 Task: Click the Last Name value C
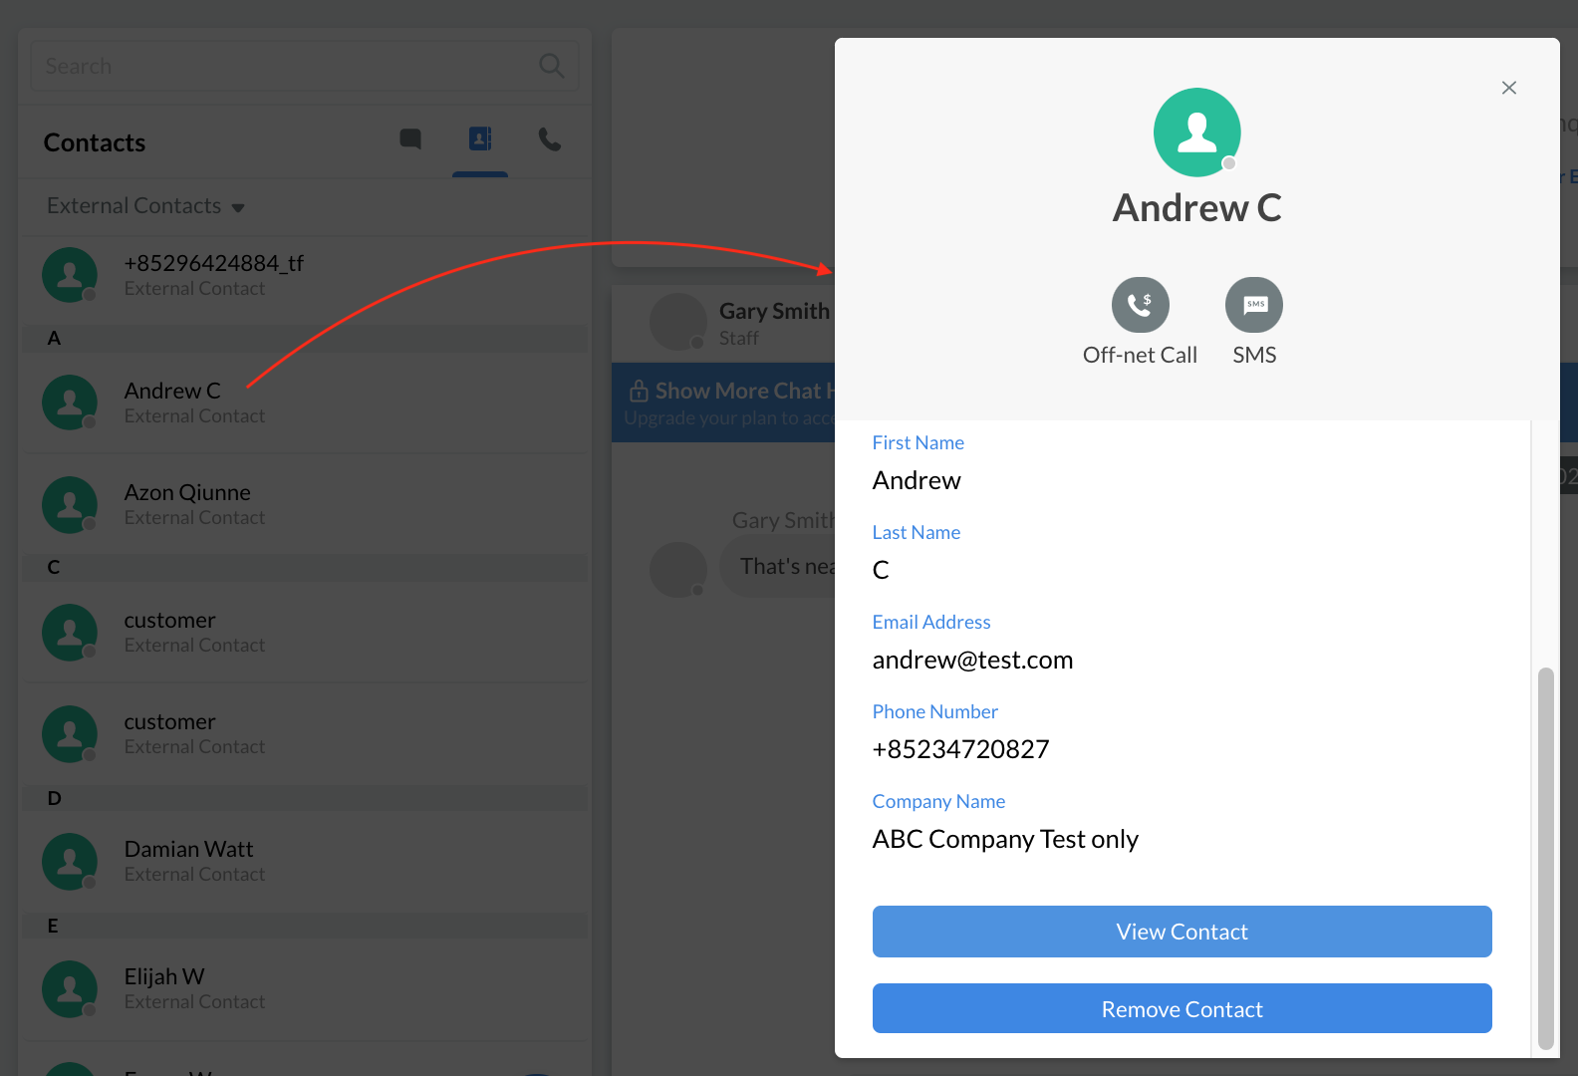pyautogui.click(x=881, y=570)
